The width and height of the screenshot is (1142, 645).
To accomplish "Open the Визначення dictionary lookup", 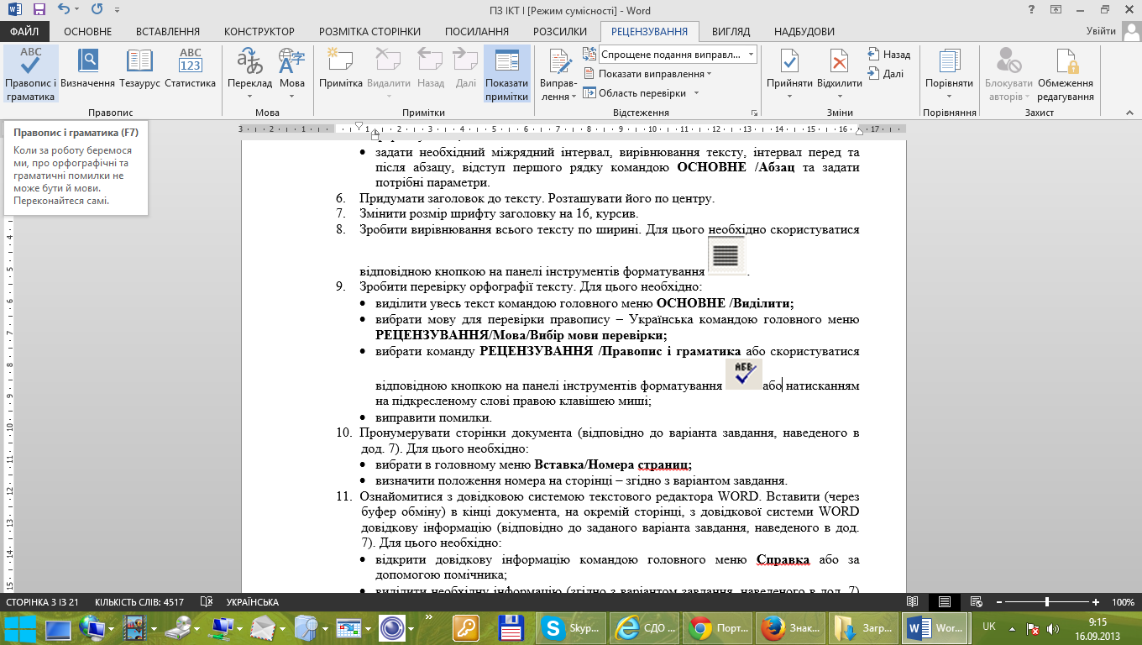I will click(87, 69).
